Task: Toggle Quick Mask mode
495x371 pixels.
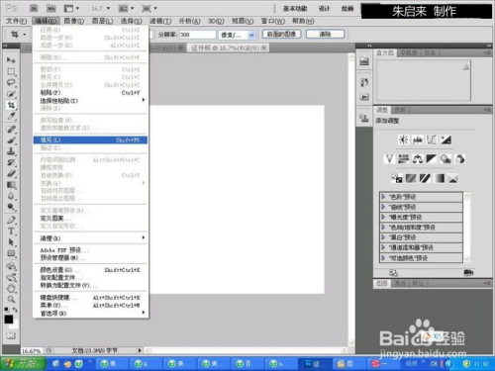Action: click(x=11, y=335)
